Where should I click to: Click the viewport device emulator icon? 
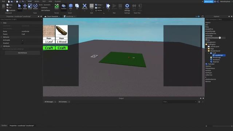click(x=202, y=16)
